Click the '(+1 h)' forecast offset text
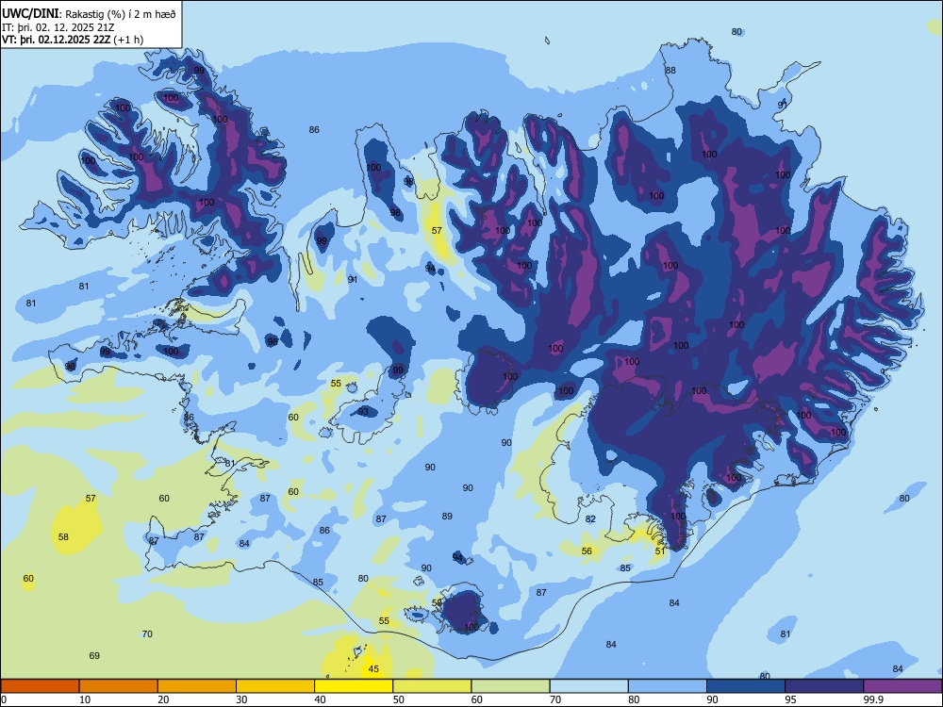Screen dimensions: 943x707 coord(128,40)
